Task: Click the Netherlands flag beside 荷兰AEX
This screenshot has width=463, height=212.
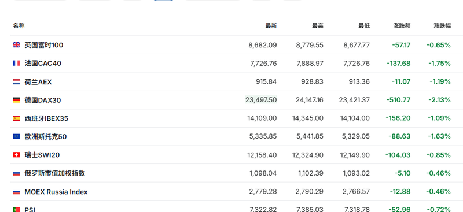Action: [x=16, y=82]
